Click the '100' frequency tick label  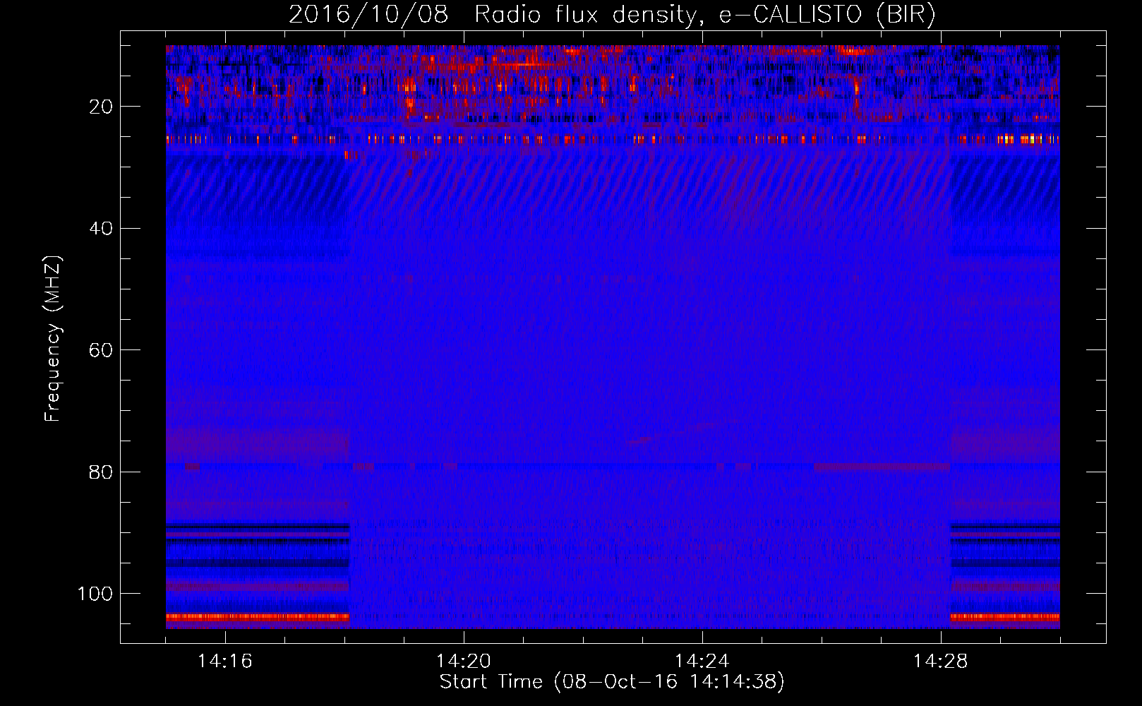point(95,594)
